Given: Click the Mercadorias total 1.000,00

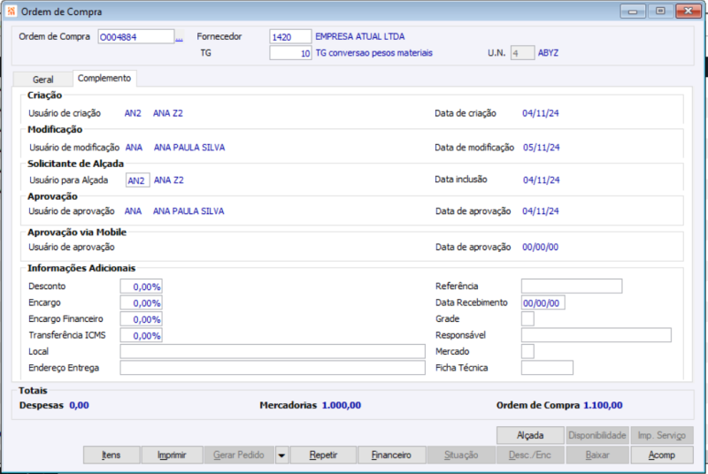Looking at the screenshot, I should pyautogui.click(x=342, y=405).
